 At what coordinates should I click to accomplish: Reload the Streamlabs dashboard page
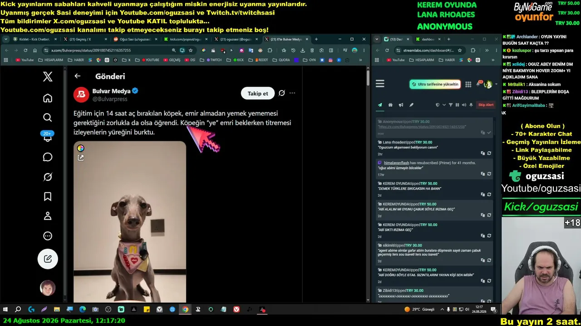[387, 50]
